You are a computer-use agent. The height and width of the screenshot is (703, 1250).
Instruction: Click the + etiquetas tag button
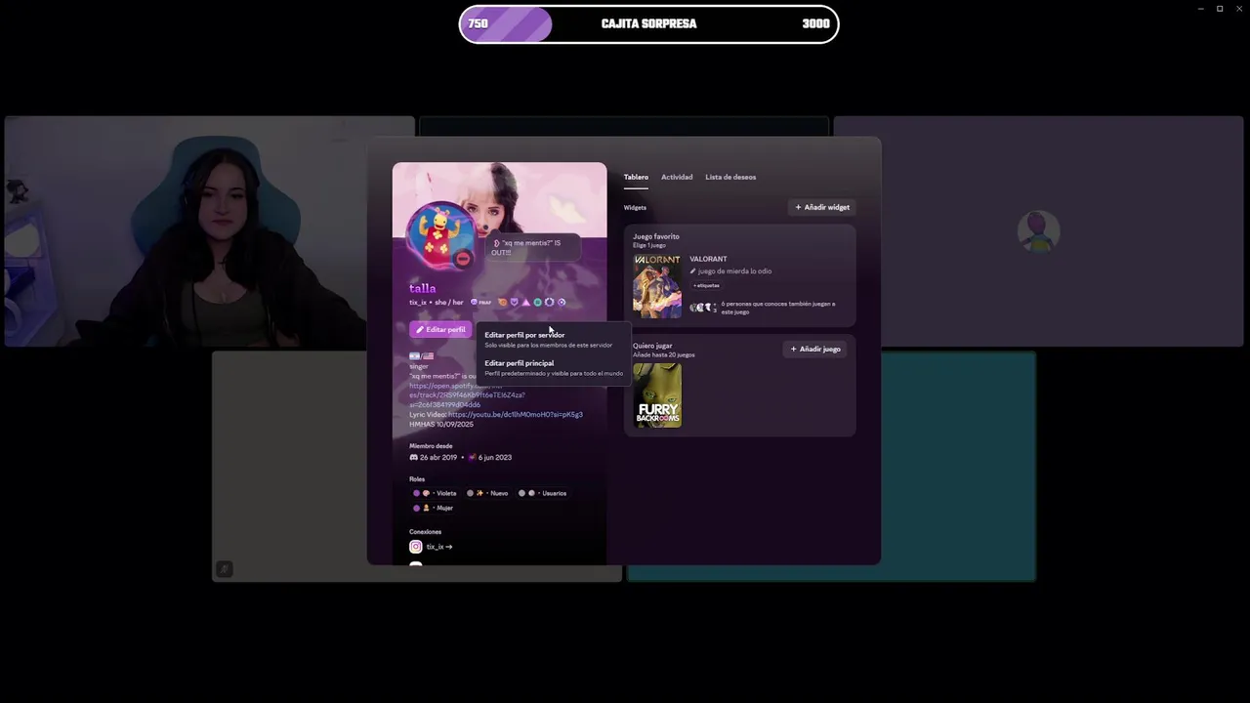point(706,285)
